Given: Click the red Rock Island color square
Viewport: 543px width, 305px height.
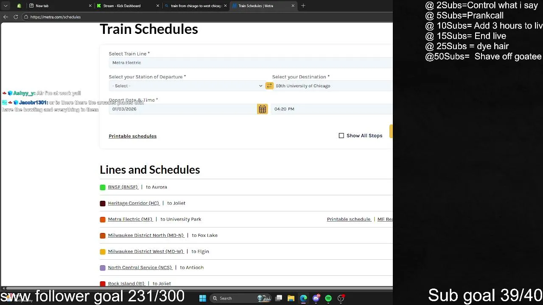Looking at the screenshot, I should (x=103, y=284).
